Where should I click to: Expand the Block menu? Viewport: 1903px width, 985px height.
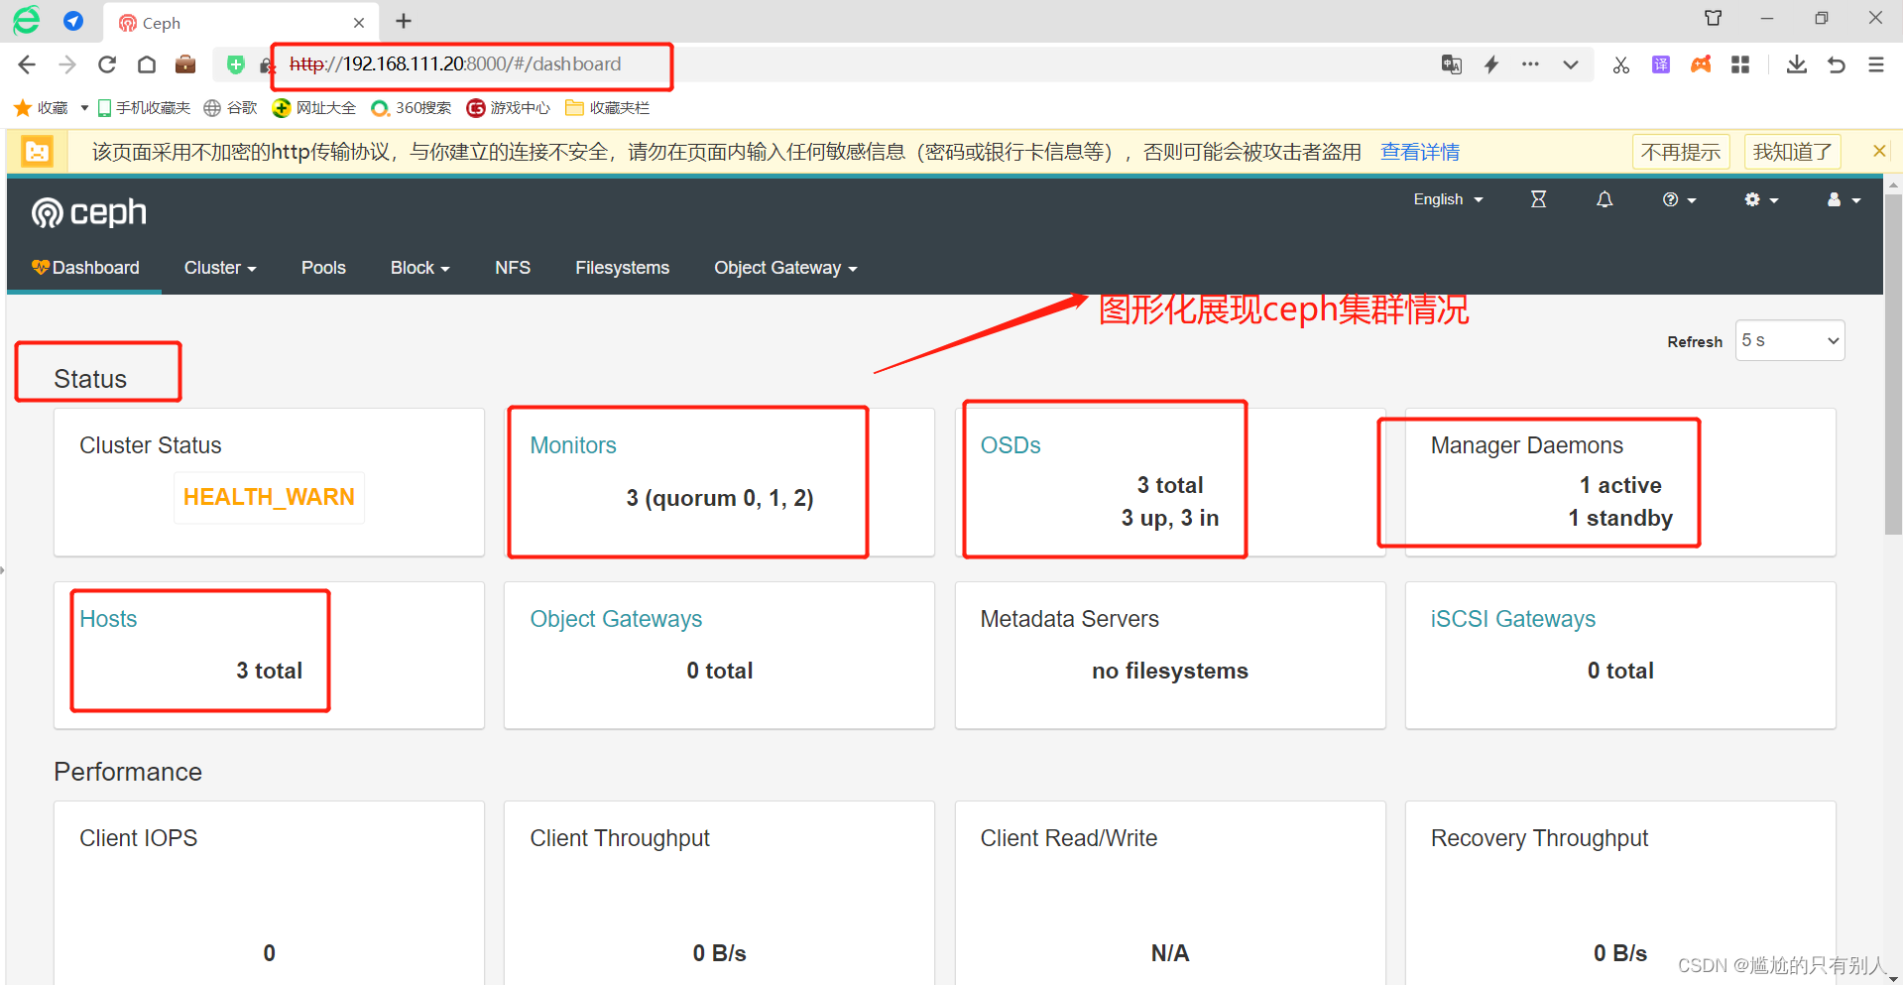point(420,268)
